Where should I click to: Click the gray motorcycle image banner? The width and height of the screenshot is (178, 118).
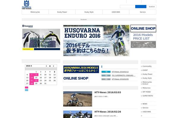pyautogui.click(x=143, y=45)
